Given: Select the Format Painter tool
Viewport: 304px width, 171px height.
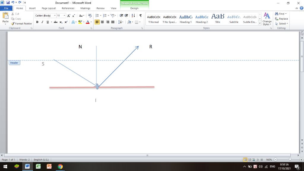Looking at the screenshot, I should 21,23.
